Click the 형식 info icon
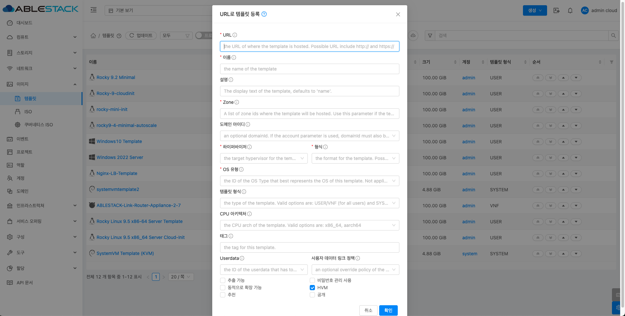 [325, 147]
